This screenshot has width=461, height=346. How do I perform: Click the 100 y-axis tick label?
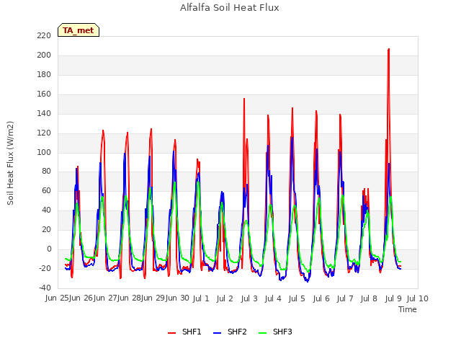coord(44,152)
